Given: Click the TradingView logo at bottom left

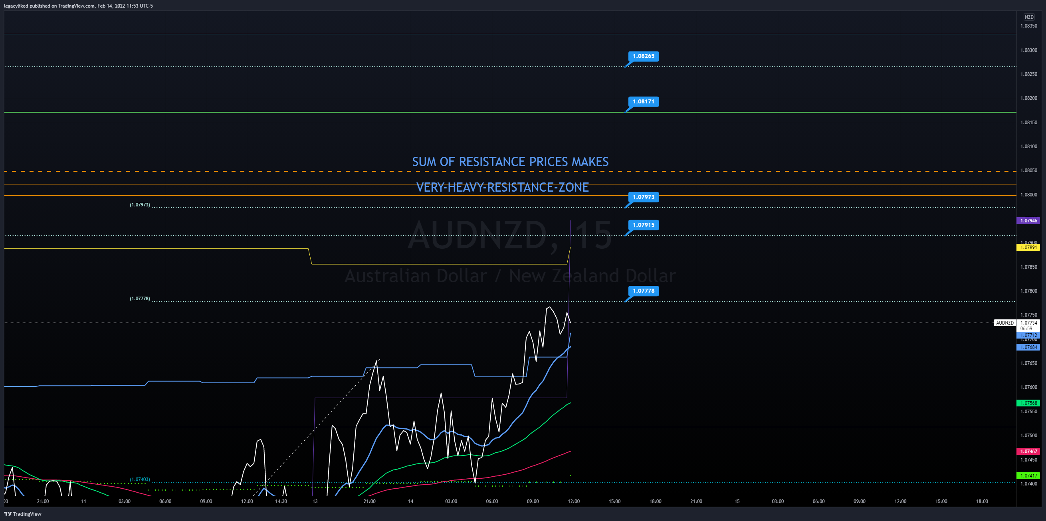Looking at the screenshot, I should click(x=23, y=514).
